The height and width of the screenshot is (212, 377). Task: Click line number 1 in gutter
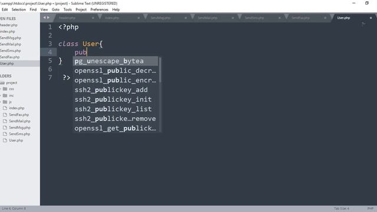pyautogui.click(x=49, y=27)
